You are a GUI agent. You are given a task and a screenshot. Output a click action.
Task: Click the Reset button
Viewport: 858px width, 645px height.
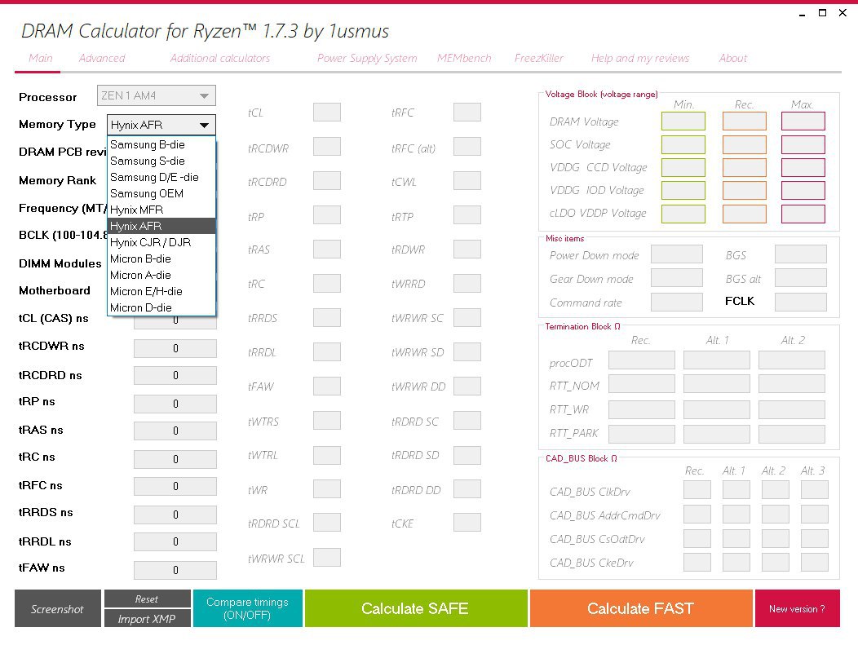point(147,599)
